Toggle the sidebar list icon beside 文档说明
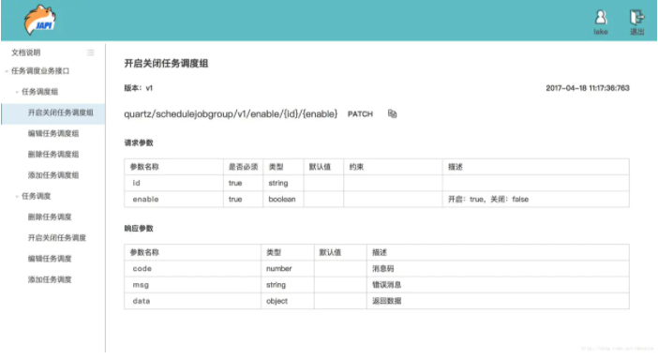Screen dimensions: 658x359 coord(90,52)
